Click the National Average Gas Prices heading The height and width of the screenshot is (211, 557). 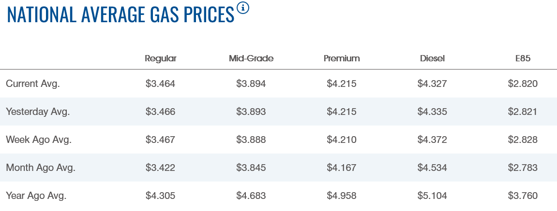tap(120, 15)
